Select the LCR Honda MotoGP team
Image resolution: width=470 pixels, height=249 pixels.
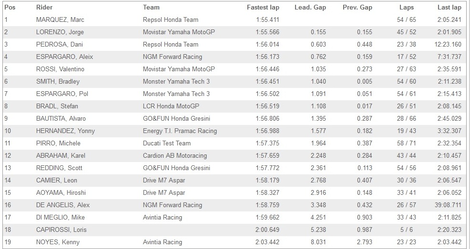[171, 106]
